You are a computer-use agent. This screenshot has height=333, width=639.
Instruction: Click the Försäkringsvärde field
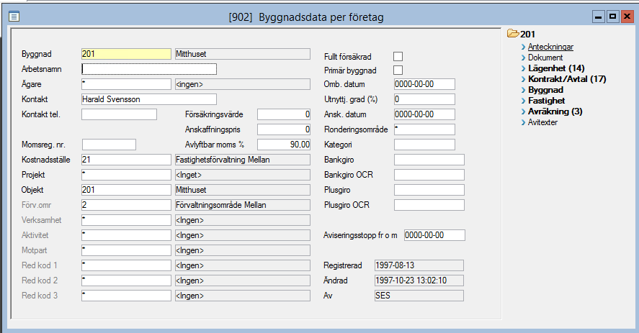pos(284,114)
